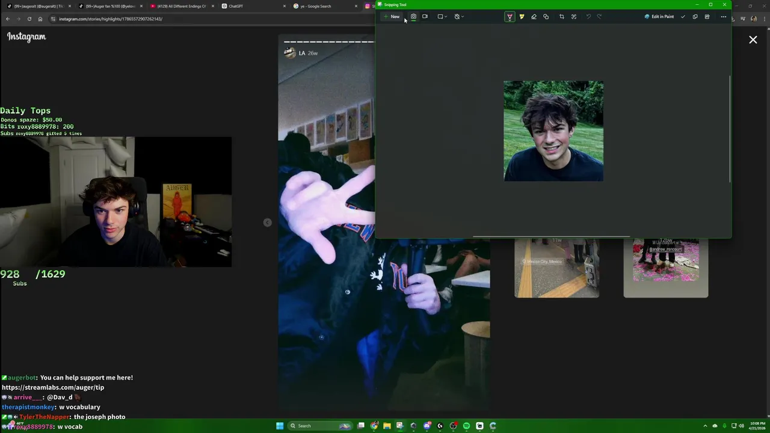Screen dimensions: 770x433
Task: Open the clock showing 10:08 PM
Action: [757, 426]
